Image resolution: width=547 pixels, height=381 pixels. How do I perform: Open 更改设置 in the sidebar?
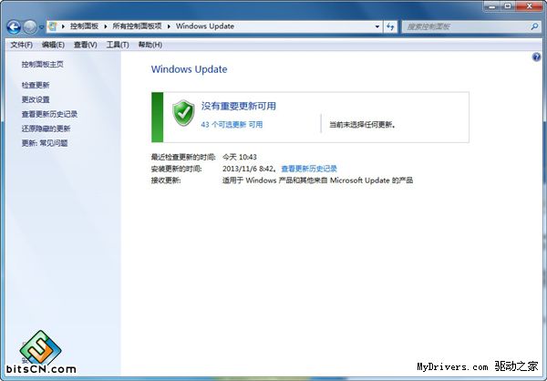(x=36, y=99)
